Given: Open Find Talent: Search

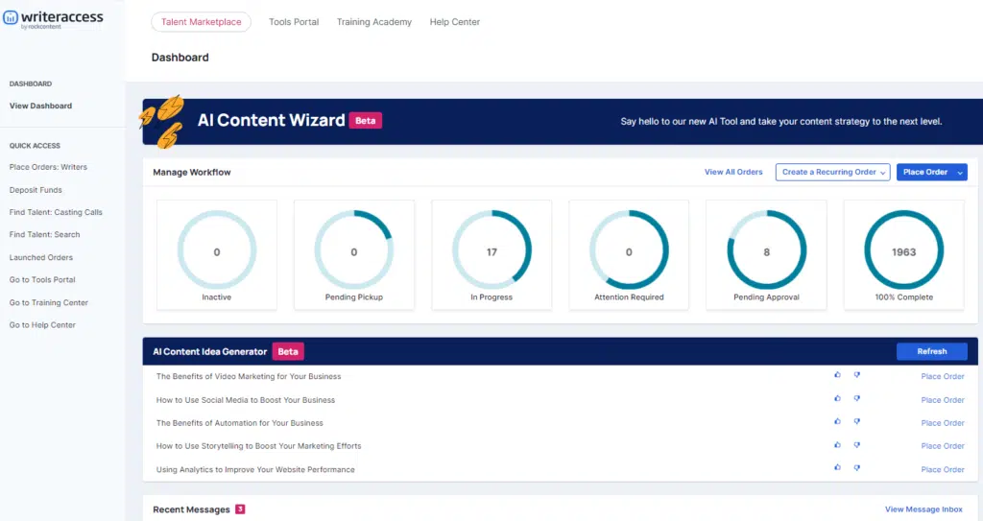Looking at the screenshot, I should click(x=44, y=234).
